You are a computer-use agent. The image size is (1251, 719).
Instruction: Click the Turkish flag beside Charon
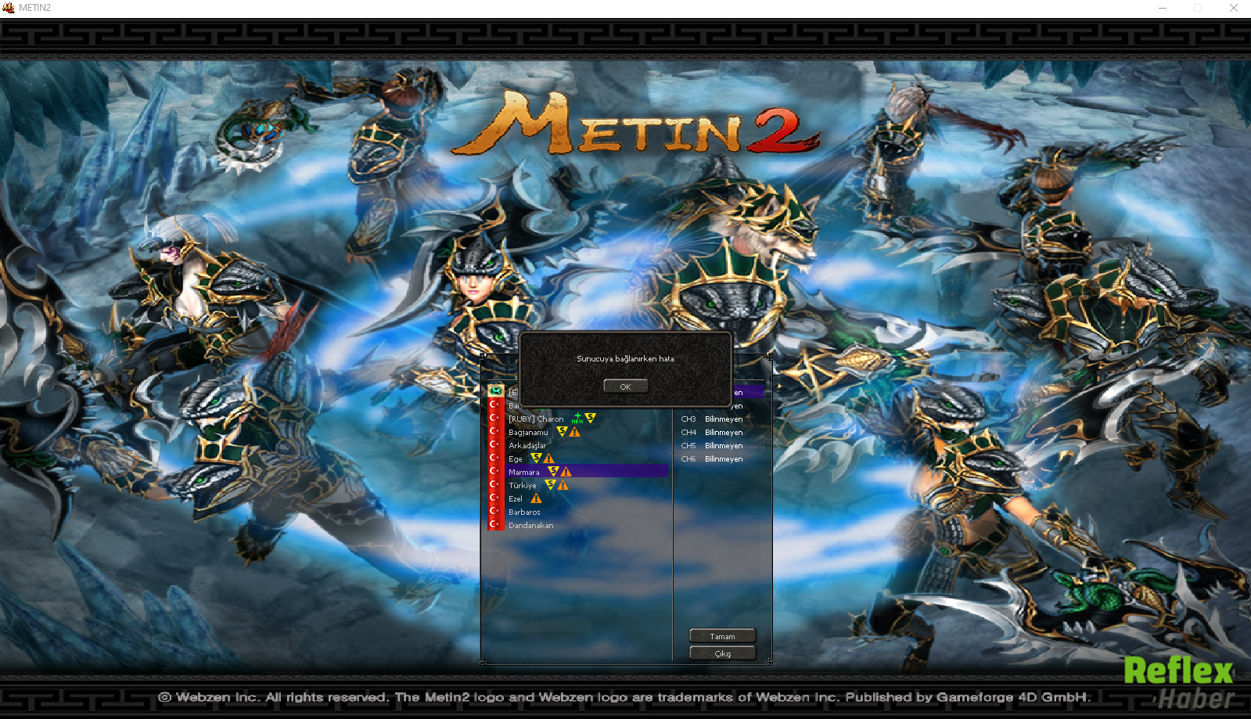point(495,419)
